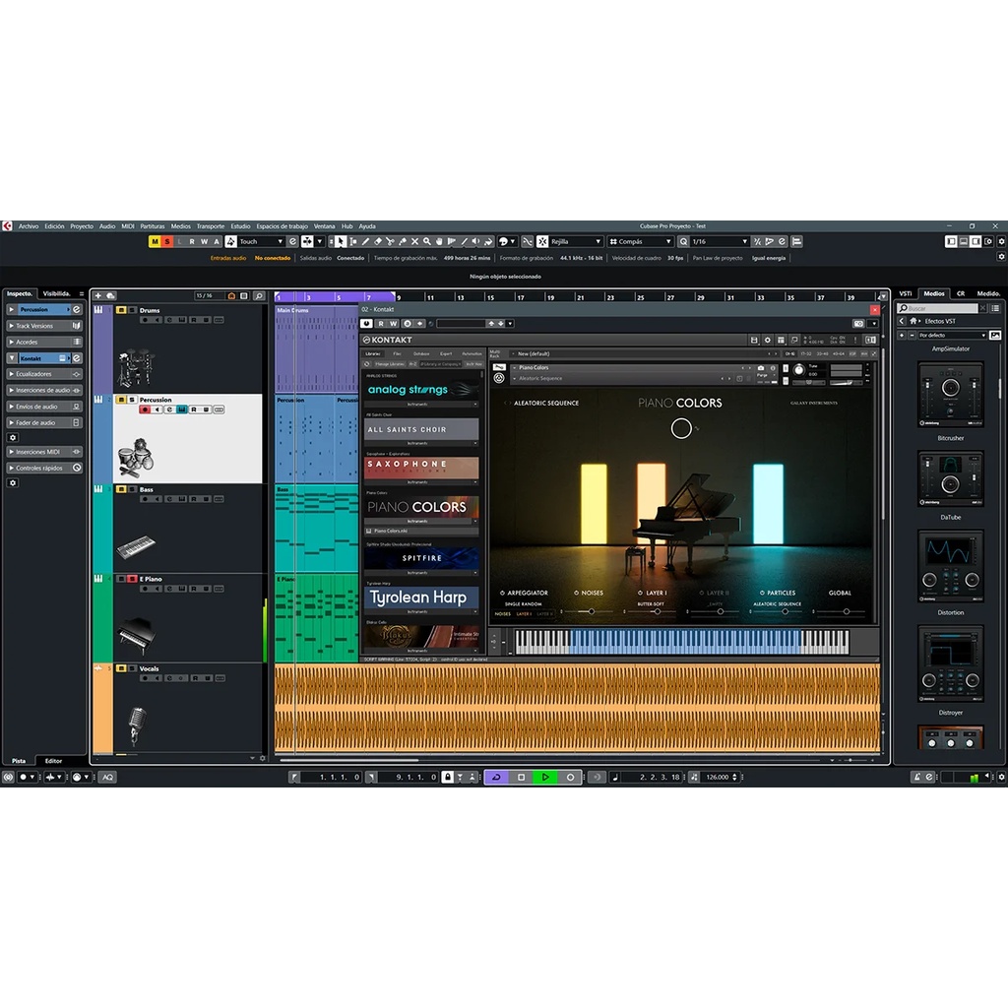Open the Transporte menu

(210, 226)
